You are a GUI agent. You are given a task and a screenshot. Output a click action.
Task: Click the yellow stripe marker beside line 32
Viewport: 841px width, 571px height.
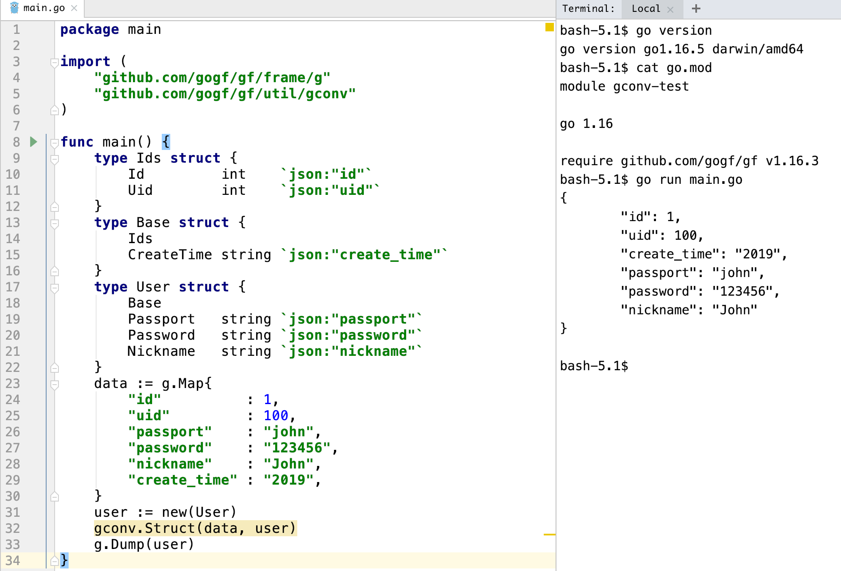tap(550, 535)
